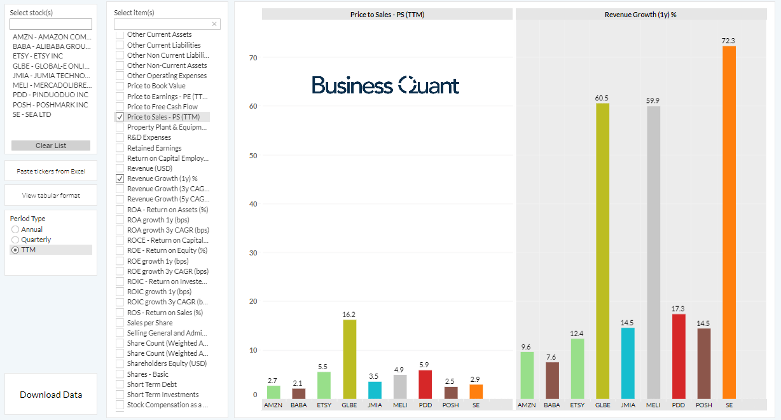Image resolution: width=781 pixels, height=420 pixels.
Task: Clear the item search box X icon
Action: tap(214, 24)
